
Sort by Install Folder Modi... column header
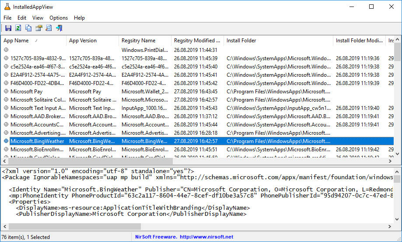359,41
